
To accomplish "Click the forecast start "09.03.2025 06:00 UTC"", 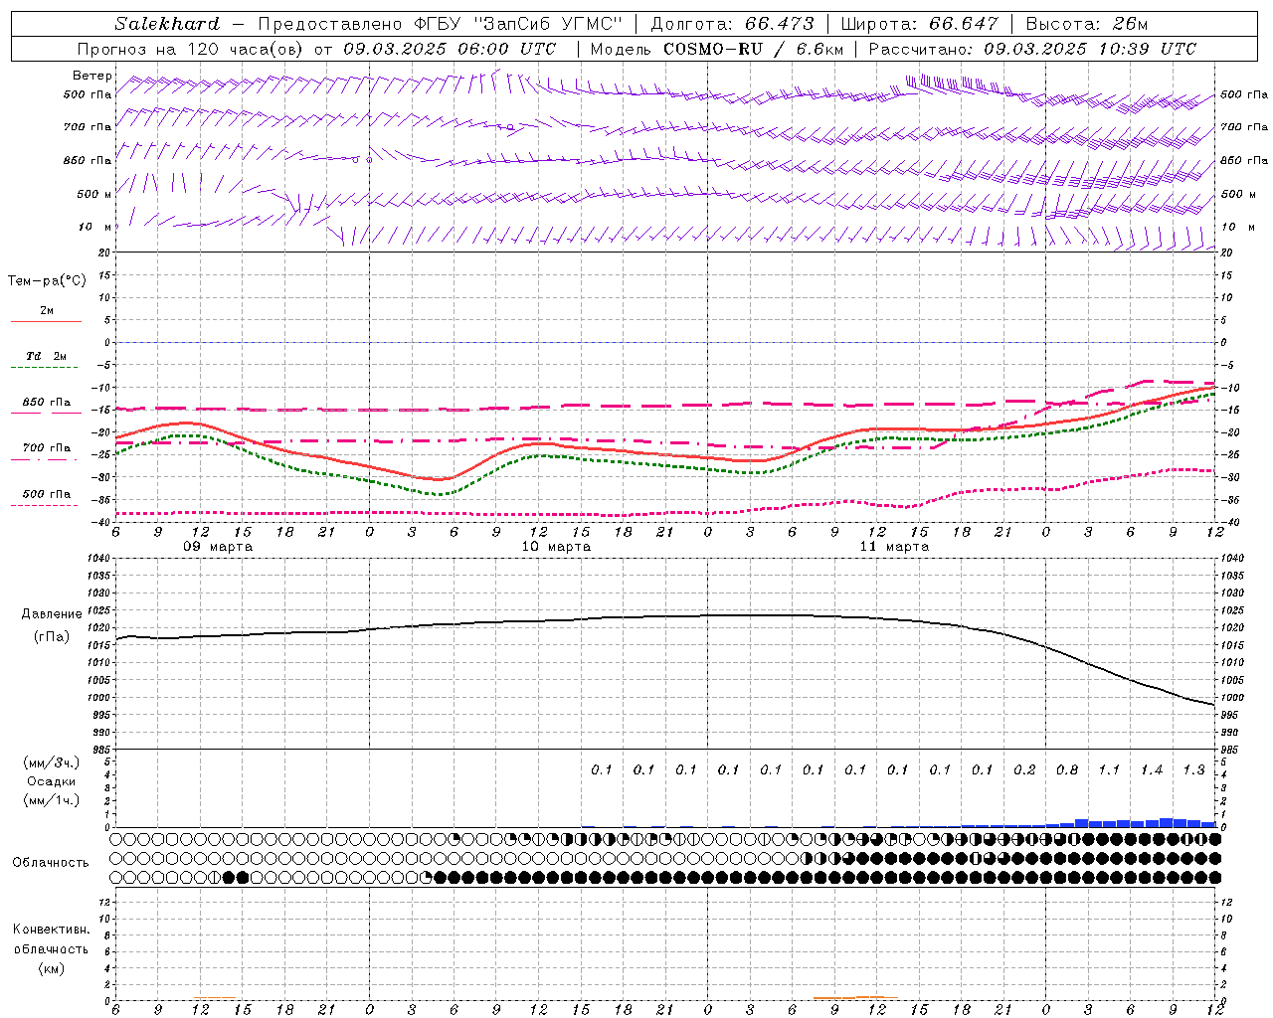I will point(450,49).
